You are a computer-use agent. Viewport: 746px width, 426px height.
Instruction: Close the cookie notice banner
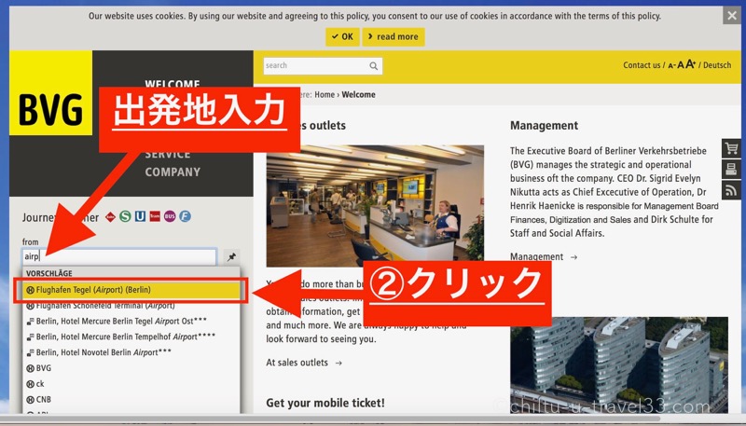pos(732,16)
